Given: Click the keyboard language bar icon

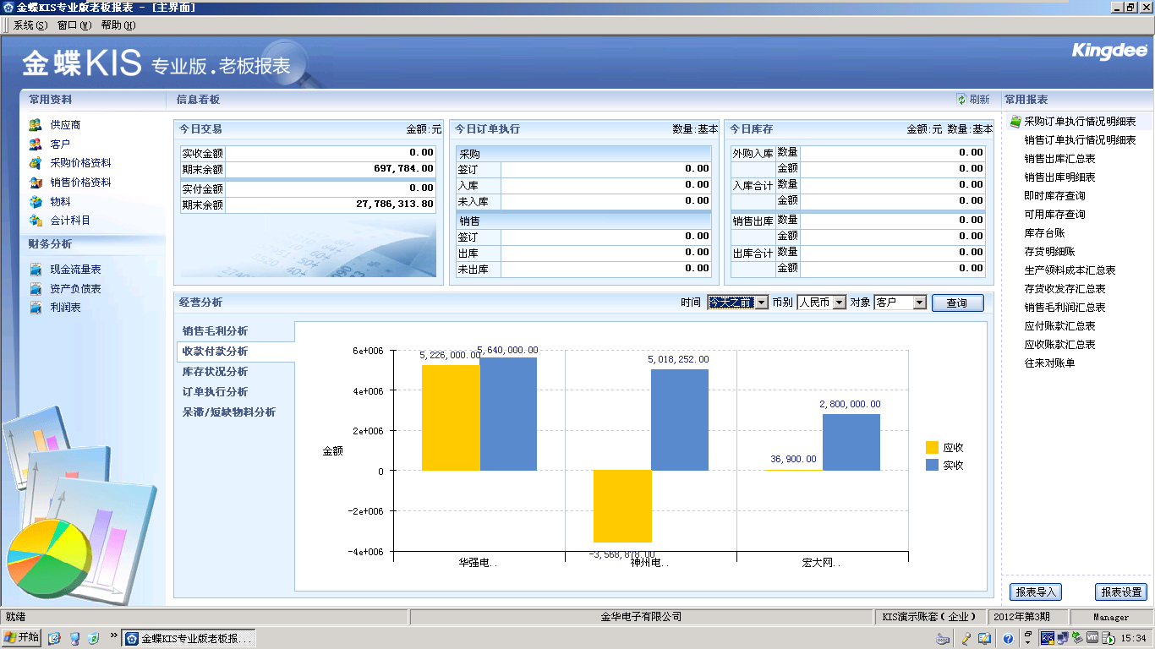Looking at the screenshot, I should [943, 639].
